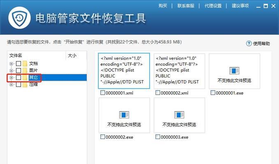Click the 压缩 folder icon
This screenshot has height=164, width=279.
point(25,84)
